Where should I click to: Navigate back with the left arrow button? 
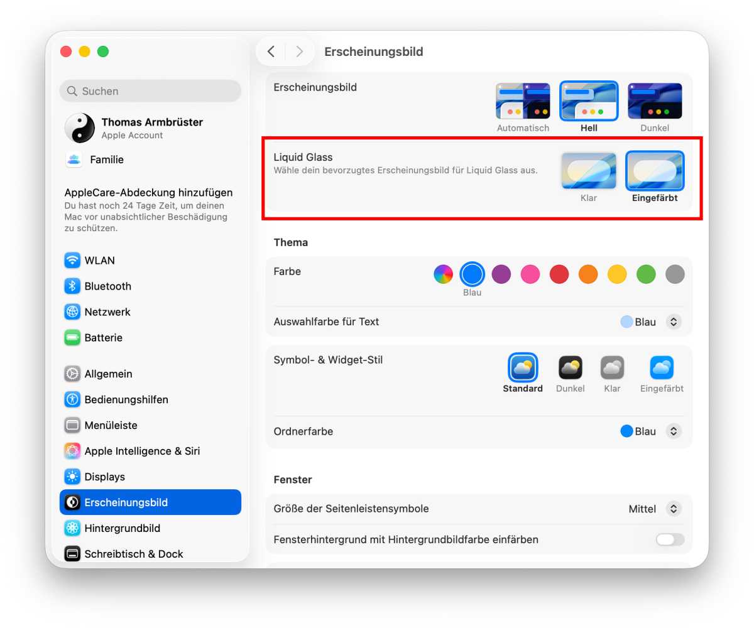click(x=271, y=51)
